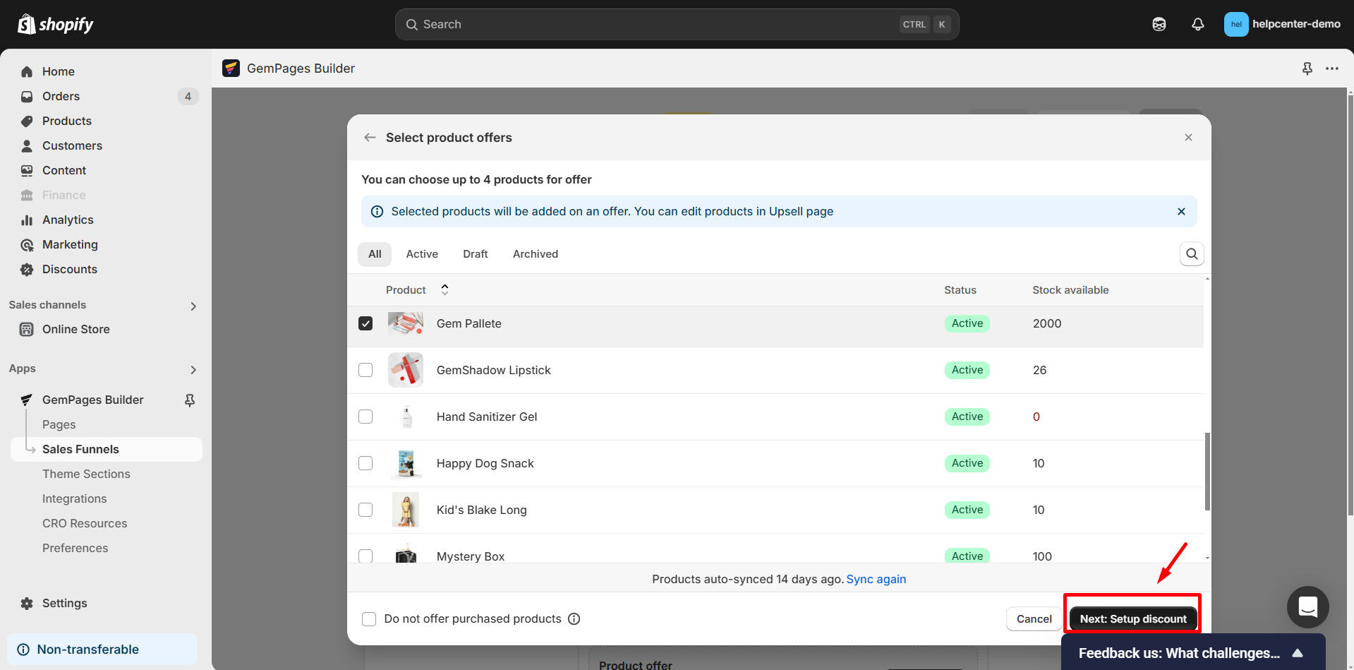Viewport: 1354px width, 670px height.
Task: Expand the Sales channels section
Action: (193, 306)
